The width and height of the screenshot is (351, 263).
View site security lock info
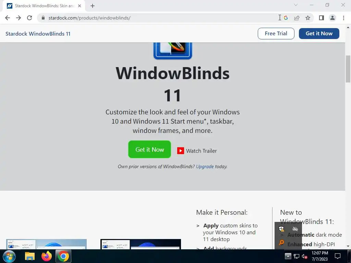click(43, 18)
